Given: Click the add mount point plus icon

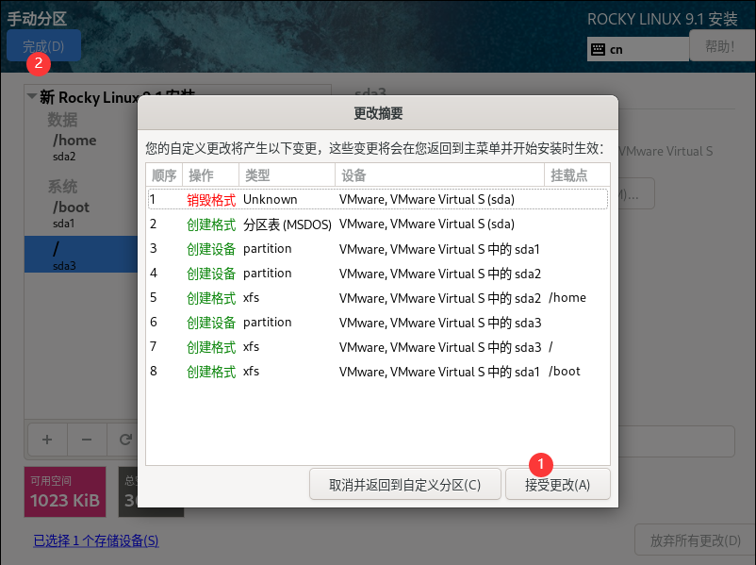Looking at the screenshot, I should point(47,440).
